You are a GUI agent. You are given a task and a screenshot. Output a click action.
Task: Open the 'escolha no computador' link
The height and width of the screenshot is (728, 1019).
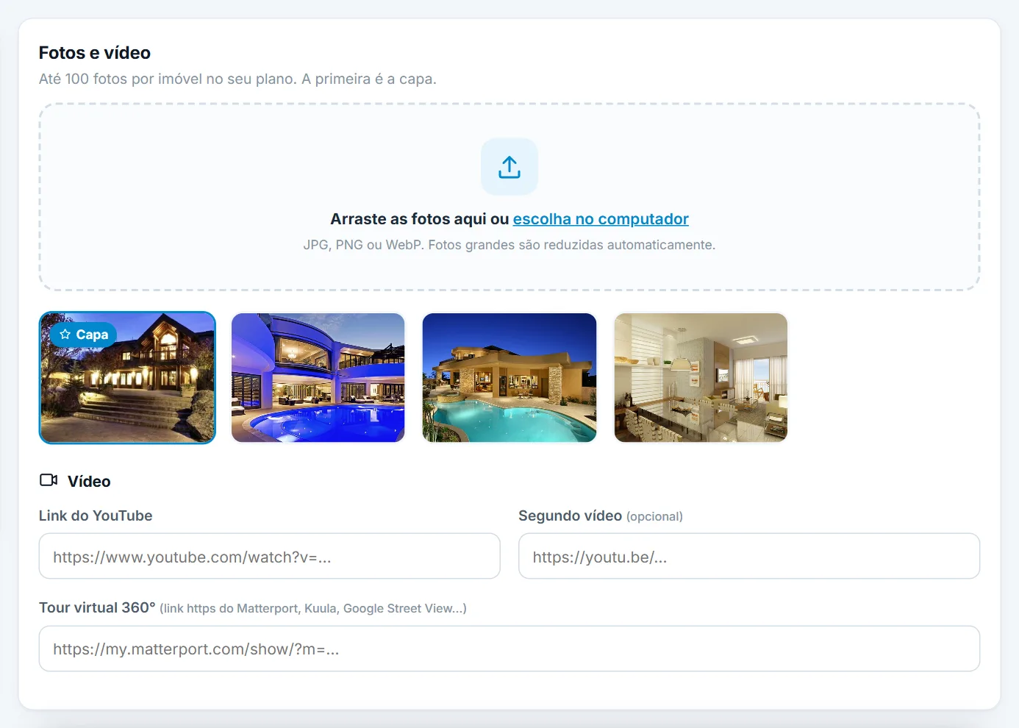coord(601,219)
